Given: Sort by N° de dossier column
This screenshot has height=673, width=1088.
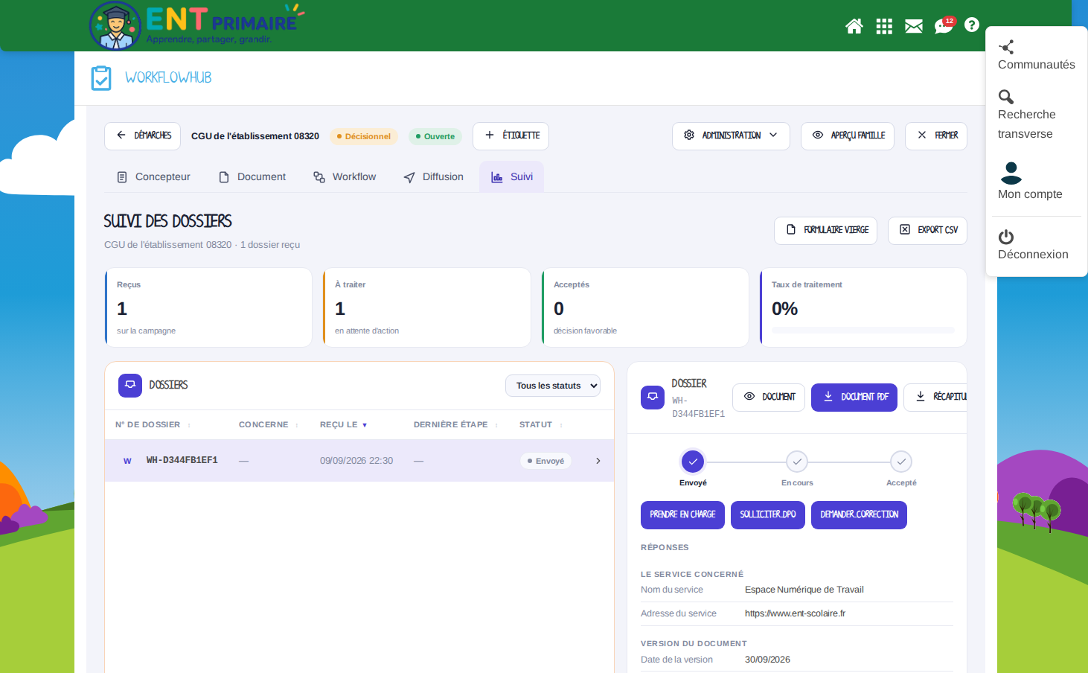Looking at the screenshot, I should pos(153,425).
